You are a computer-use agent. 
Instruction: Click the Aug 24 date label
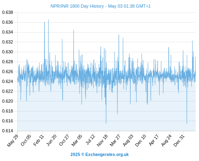point(166,140)
